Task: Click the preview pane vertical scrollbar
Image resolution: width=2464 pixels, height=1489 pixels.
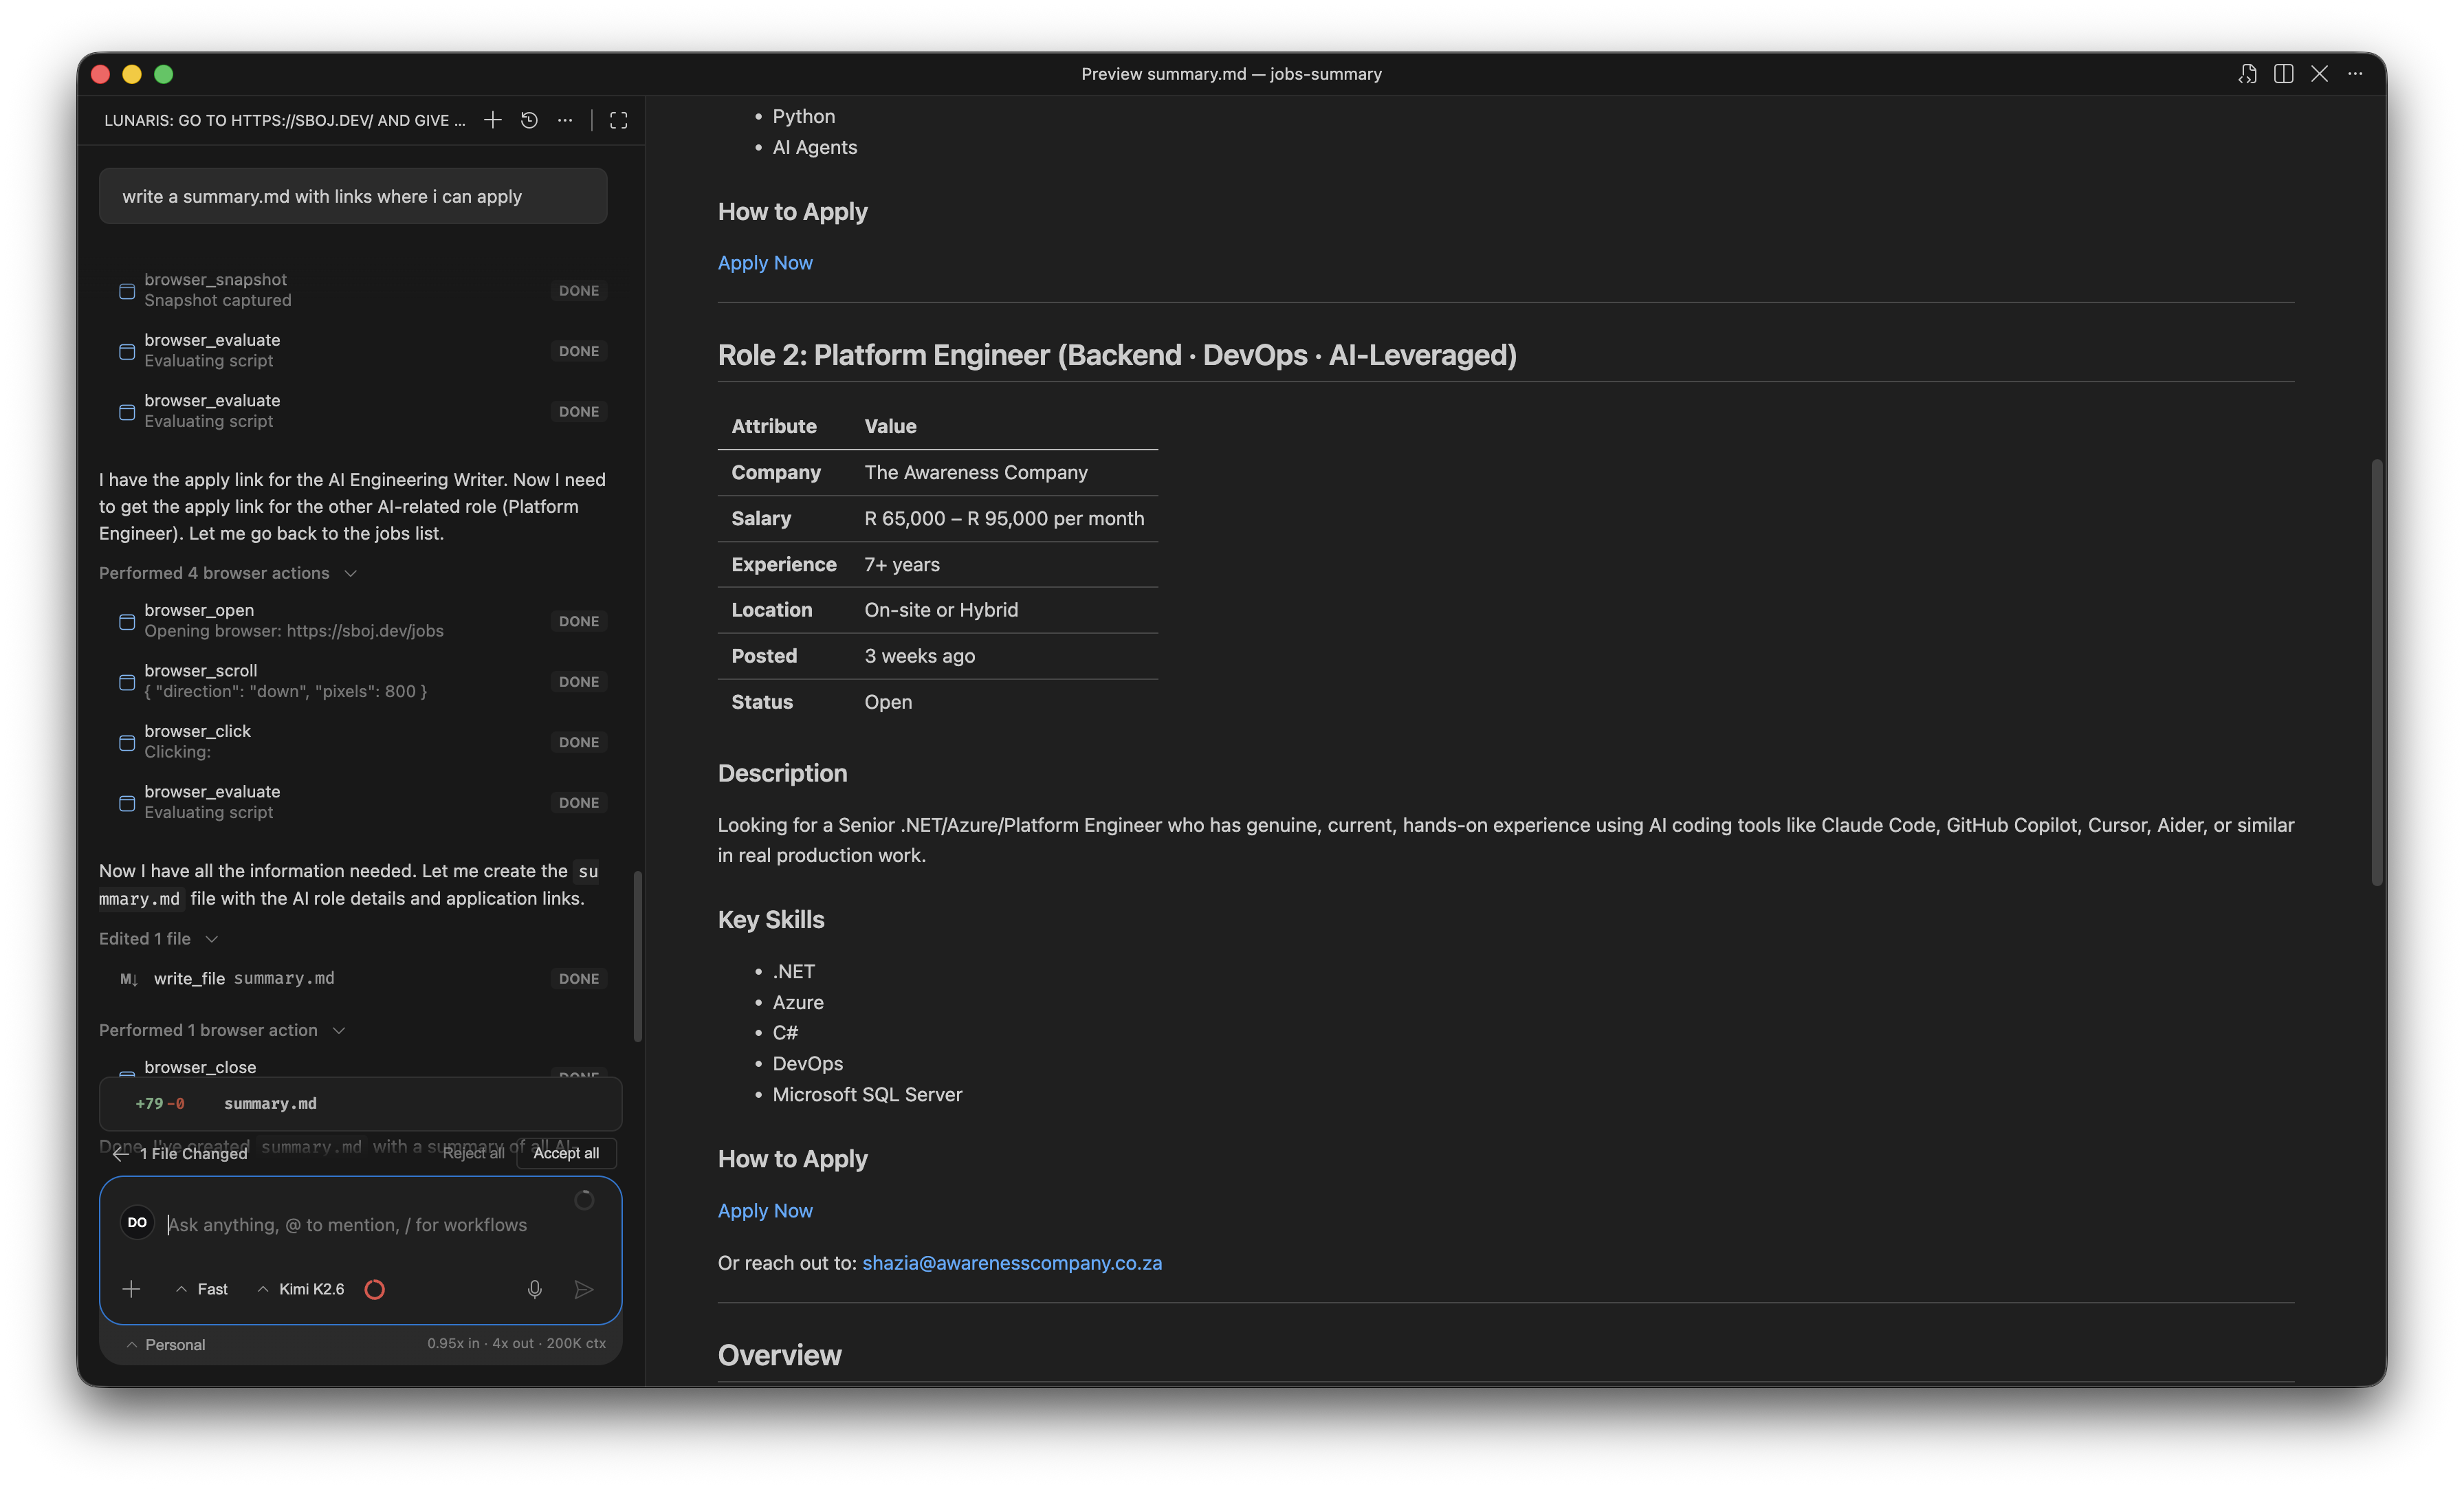Action: (x=2376, y=672)
